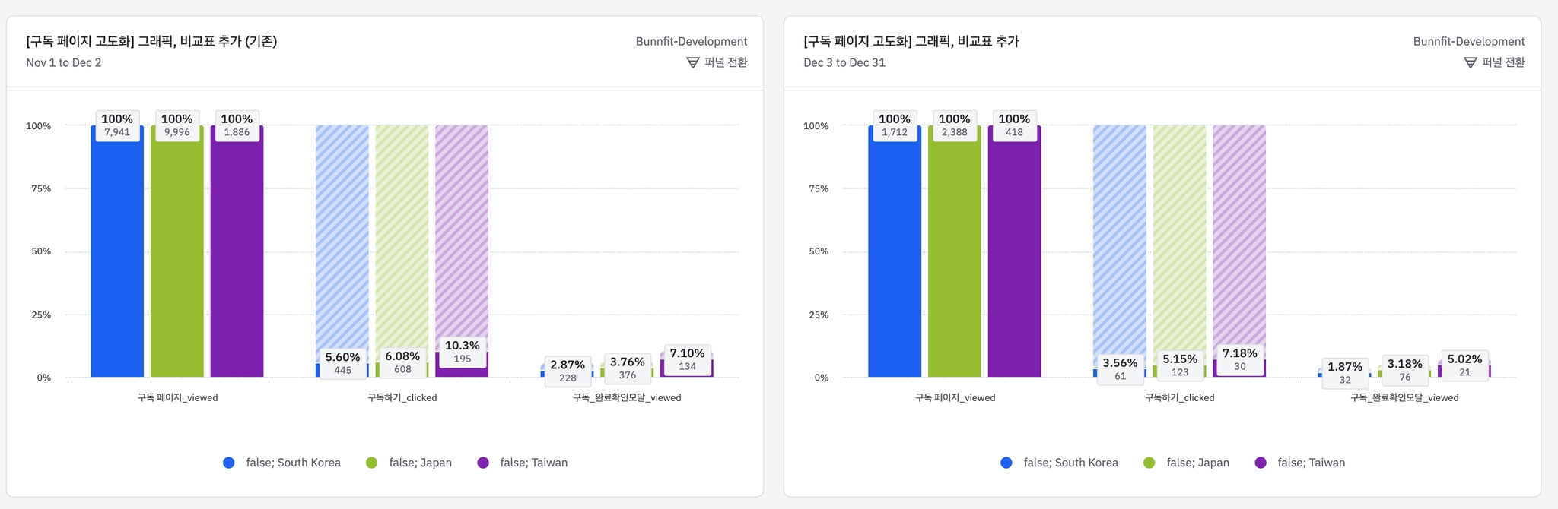
Task: Click the 7.10% label in left chart
Action: (687, 353)
